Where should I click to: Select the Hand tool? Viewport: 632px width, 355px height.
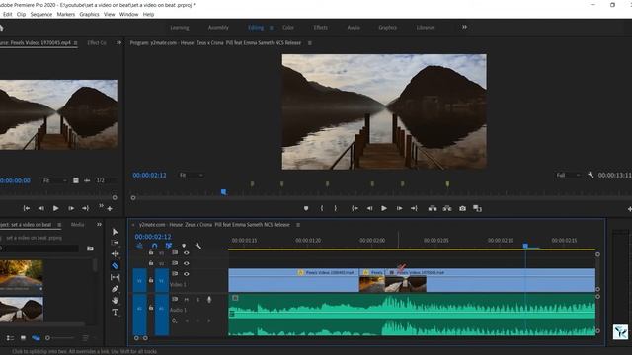(x=116, y=300)
